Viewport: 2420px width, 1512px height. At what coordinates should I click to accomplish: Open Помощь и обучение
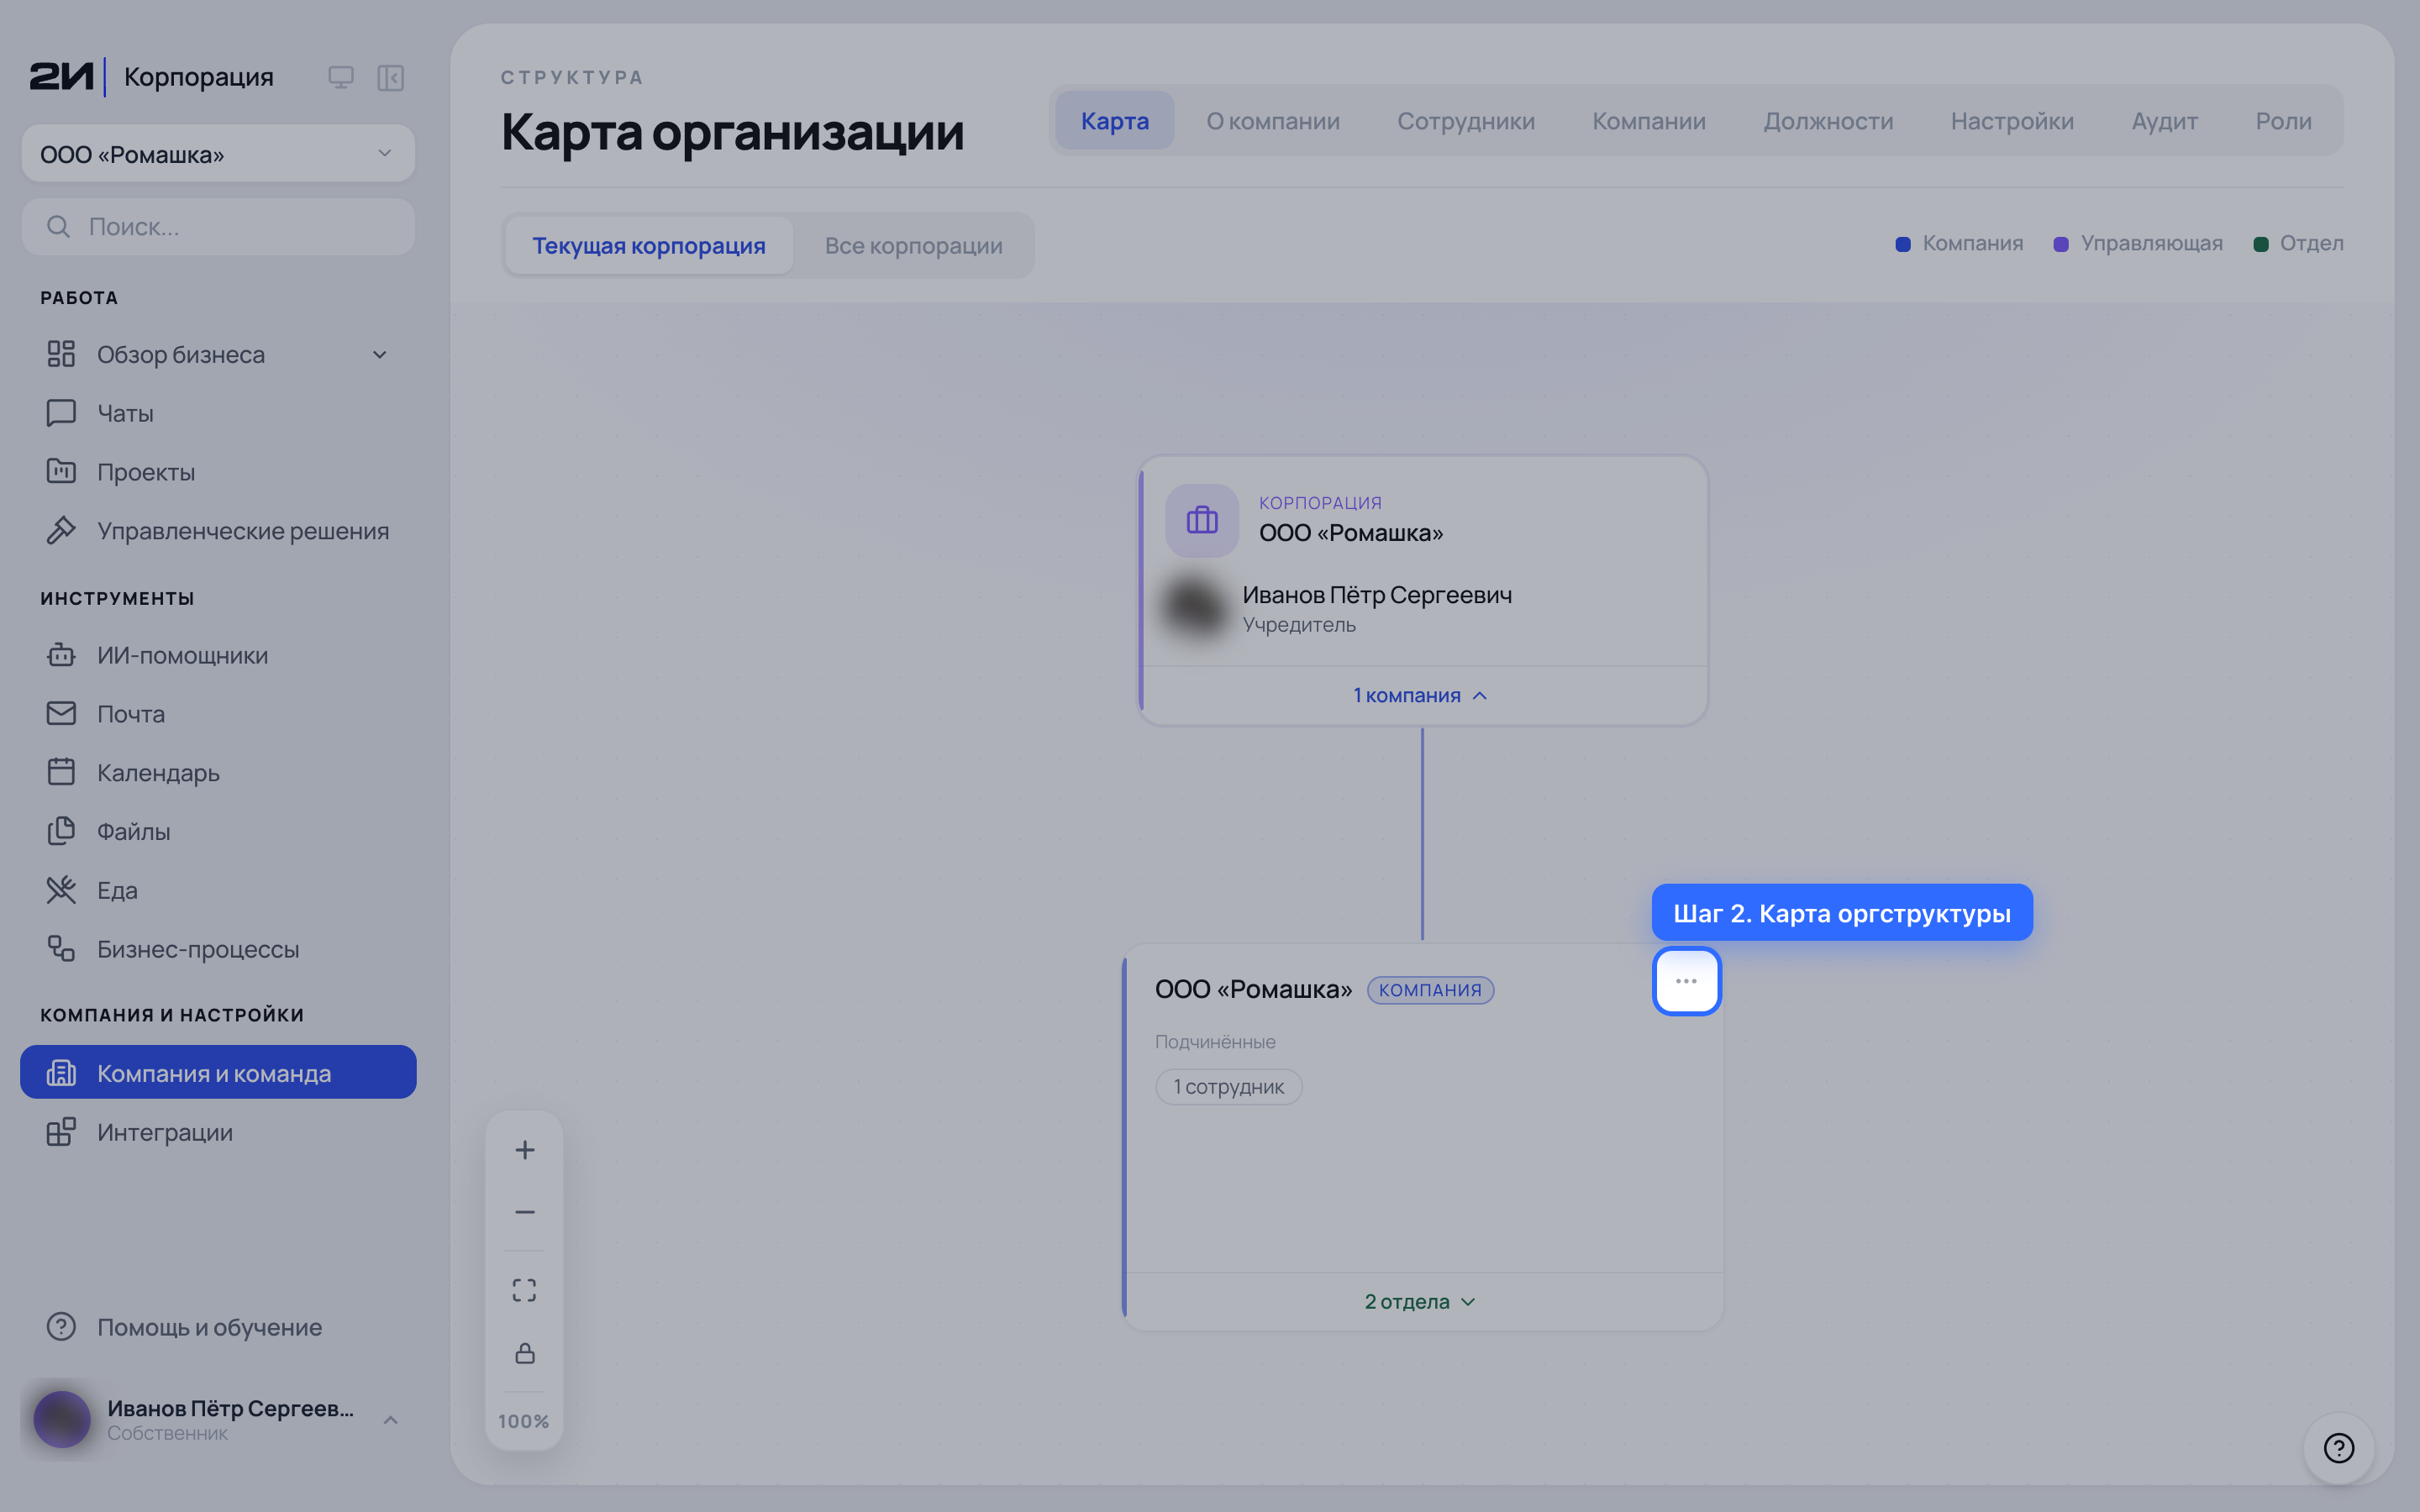(x=218, y=1327)
